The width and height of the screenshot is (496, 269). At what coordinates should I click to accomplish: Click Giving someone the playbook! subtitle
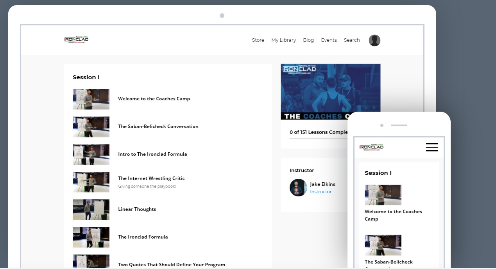pyautogui.click(x=147, y=186)
